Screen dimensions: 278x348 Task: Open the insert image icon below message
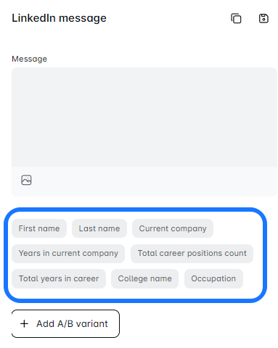pos(26,180)
